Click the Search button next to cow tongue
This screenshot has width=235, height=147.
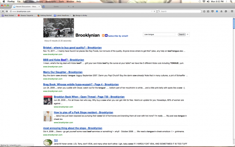[x=181, y=34]
